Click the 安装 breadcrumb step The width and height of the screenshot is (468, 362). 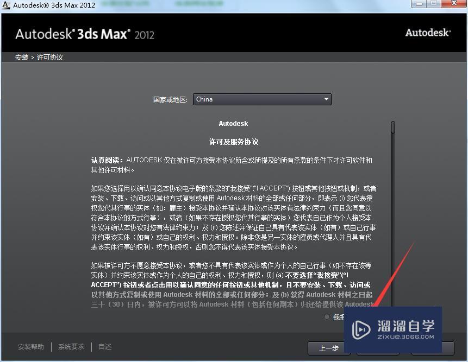pyautogui.click(x=21, y=57)
